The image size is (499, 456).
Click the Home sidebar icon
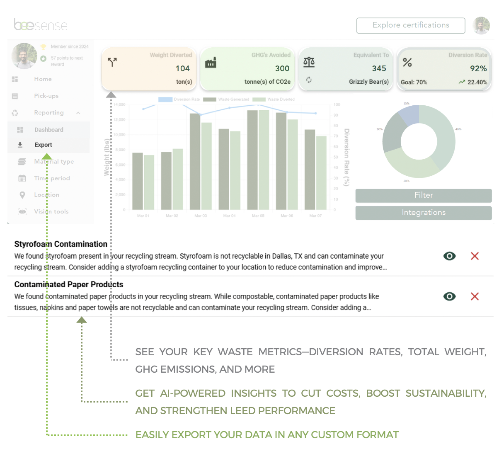(x=15, y=79)
